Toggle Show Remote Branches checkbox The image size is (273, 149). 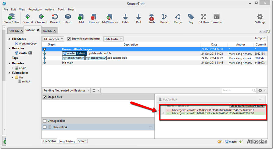tap(69, 39)
